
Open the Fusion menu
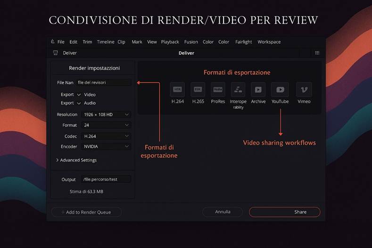191,42
